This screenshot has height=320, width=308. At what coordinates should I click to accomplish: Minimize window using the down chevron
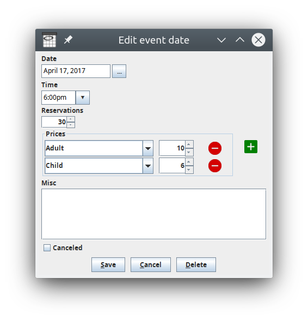coord(221,40)
